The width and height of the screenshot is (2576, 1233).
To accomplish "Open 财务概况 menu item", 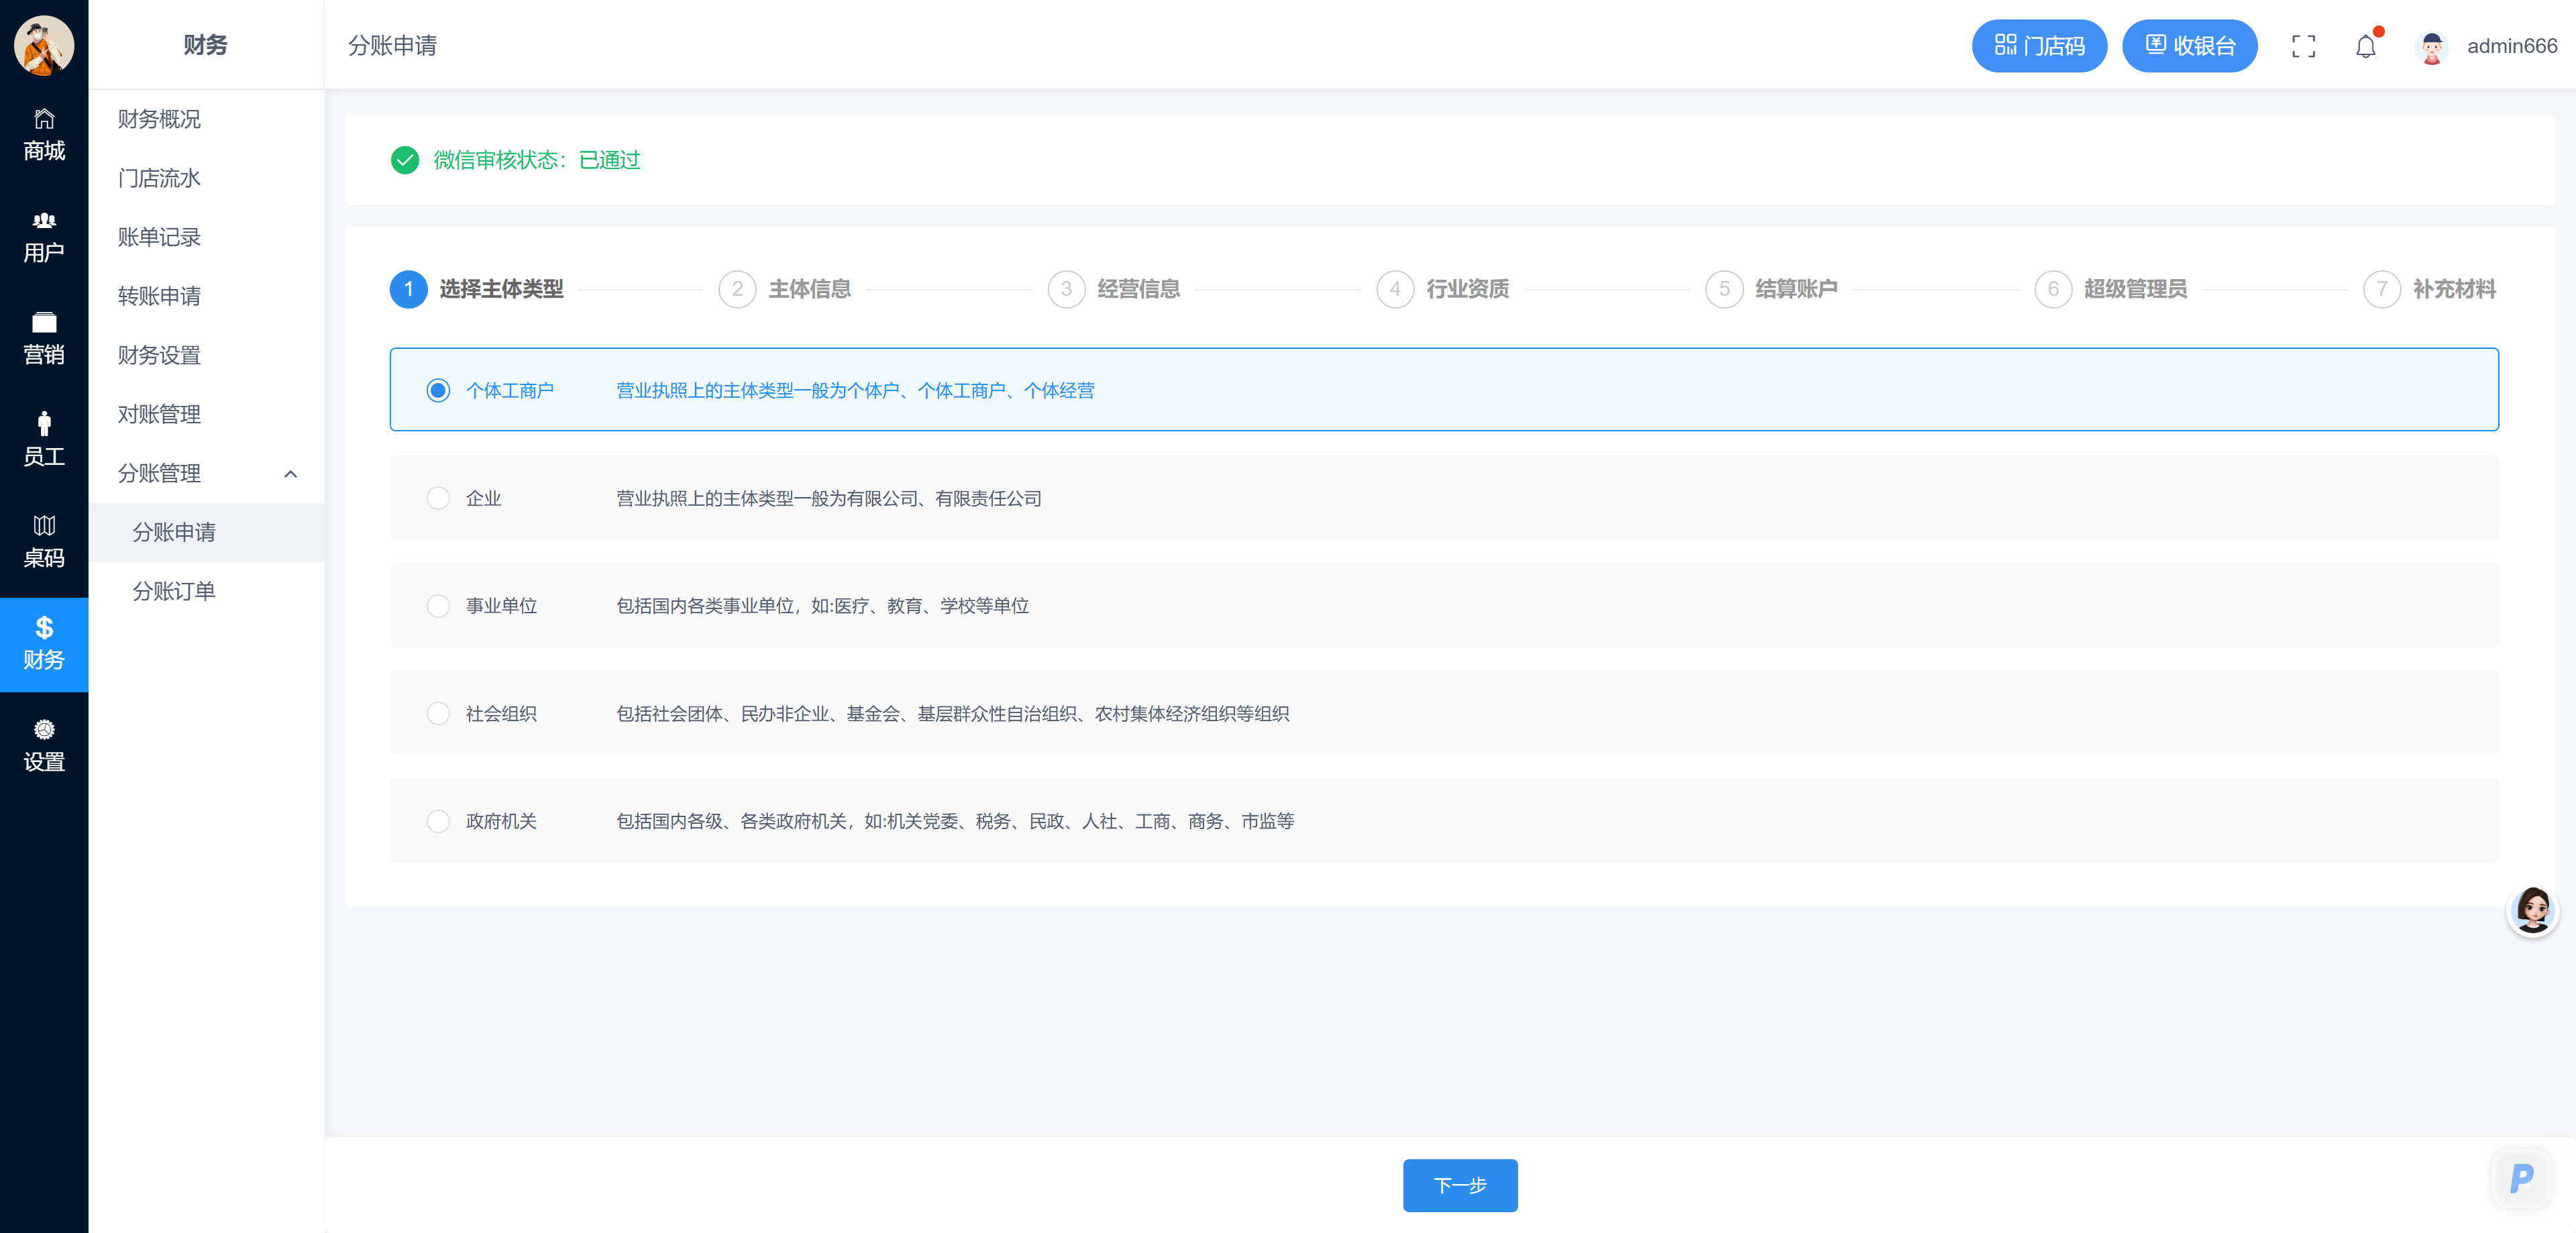I will 206,119.
